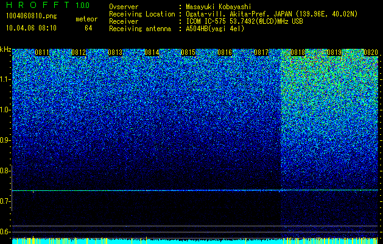Click the A504HB(yagi 4el) antenna text
Screen dimensions: 383x244
click(215, 29)
